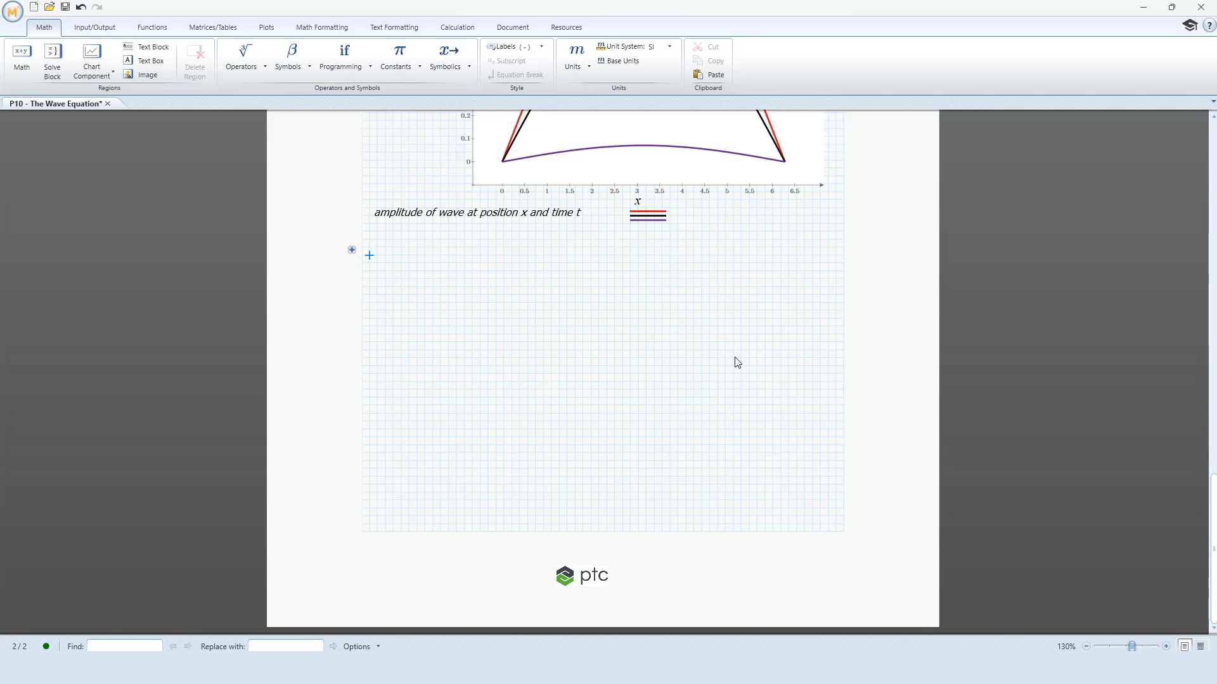Image resolution: width=1217 pixels, height=684 pixels.
Task: Toggle Base Units display
Action: (x=618, y=61)
